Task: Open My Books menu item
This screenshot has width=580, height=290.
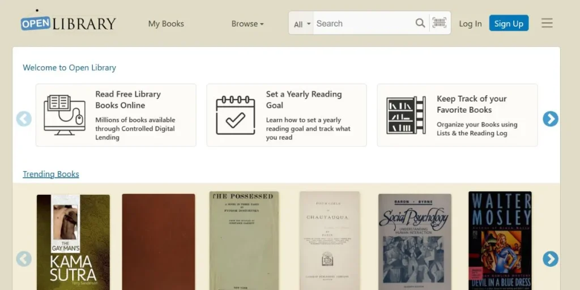Action: tap(166, 24)
